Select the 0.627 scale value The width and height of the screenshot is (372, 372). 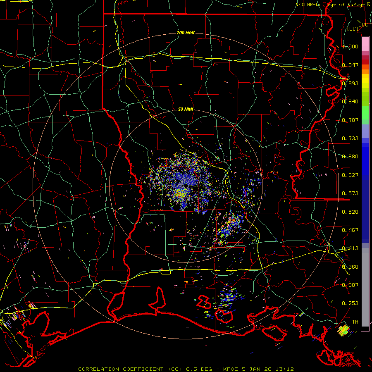click(350, 175)
